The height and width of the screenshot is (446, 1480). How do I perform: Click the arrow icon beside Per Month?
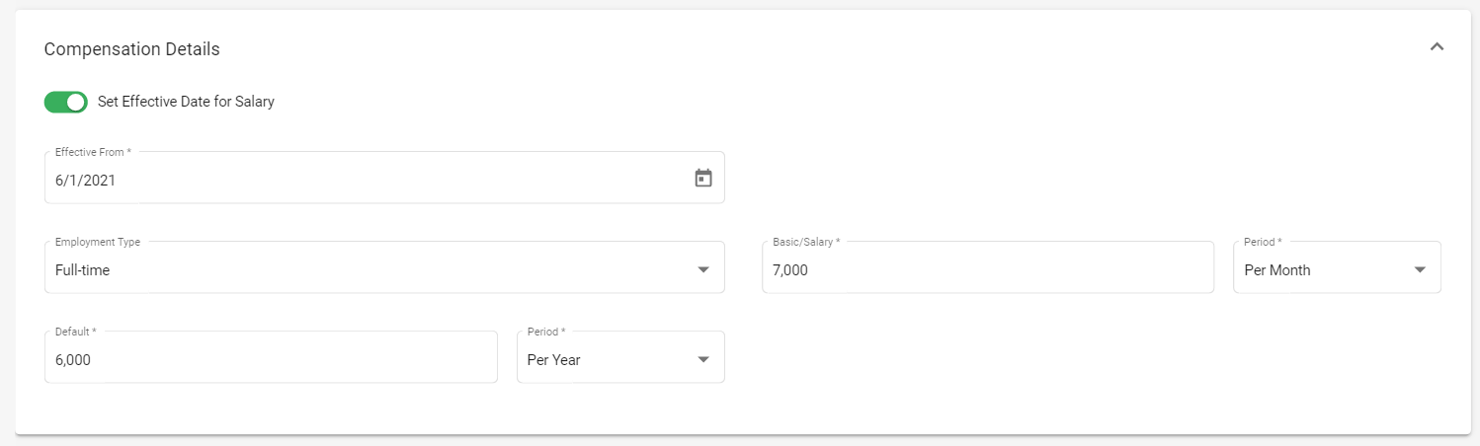[1420, 269]
